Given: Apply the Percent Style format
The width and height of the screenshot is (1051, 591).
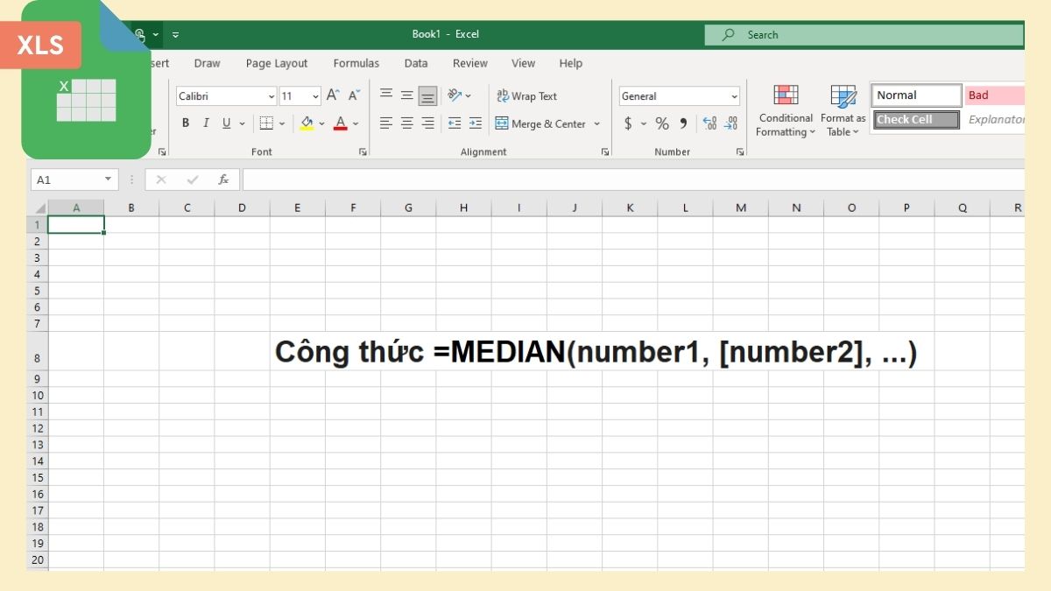Looking at the screenshot, I should (x=662, y=123).
